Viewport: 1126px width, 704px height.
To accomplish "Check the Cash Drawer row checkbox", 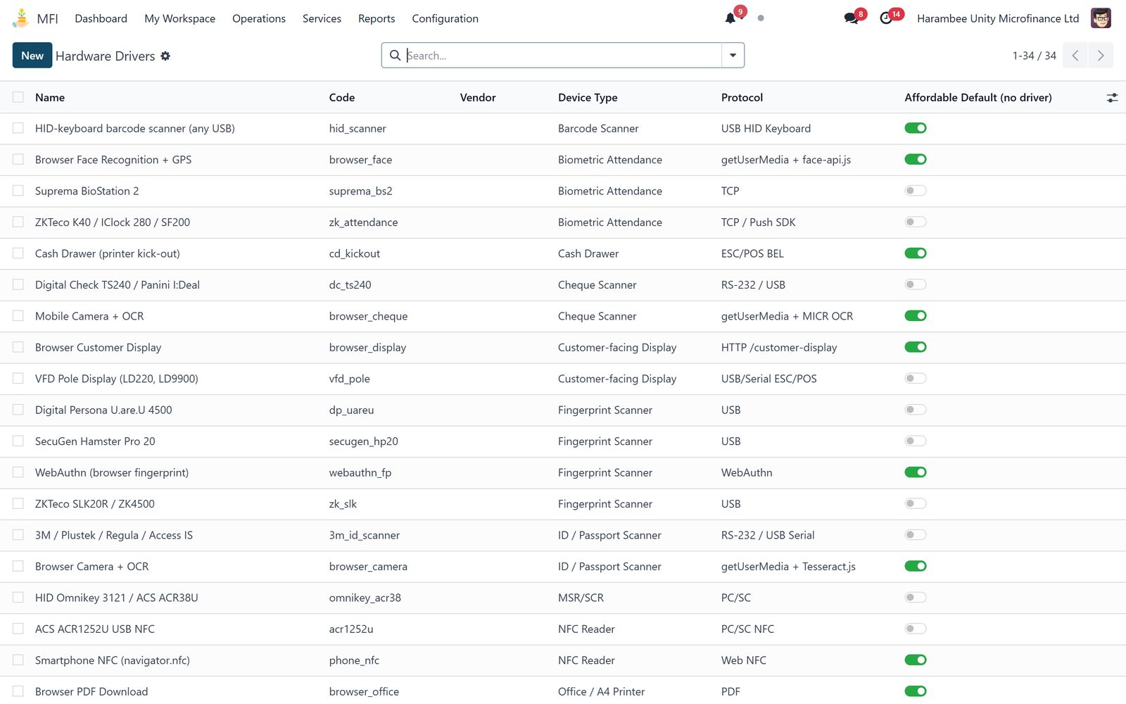I will pyautogui.click(x=18, y=253).
